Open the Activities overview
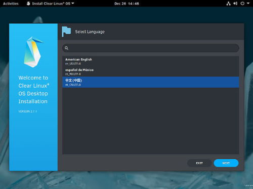 (x=11, y=4)
